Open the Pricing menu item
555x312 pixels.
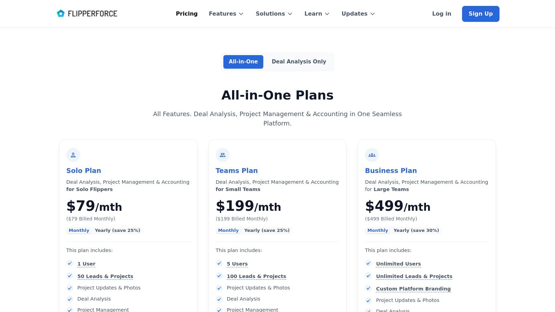(187, 14)
